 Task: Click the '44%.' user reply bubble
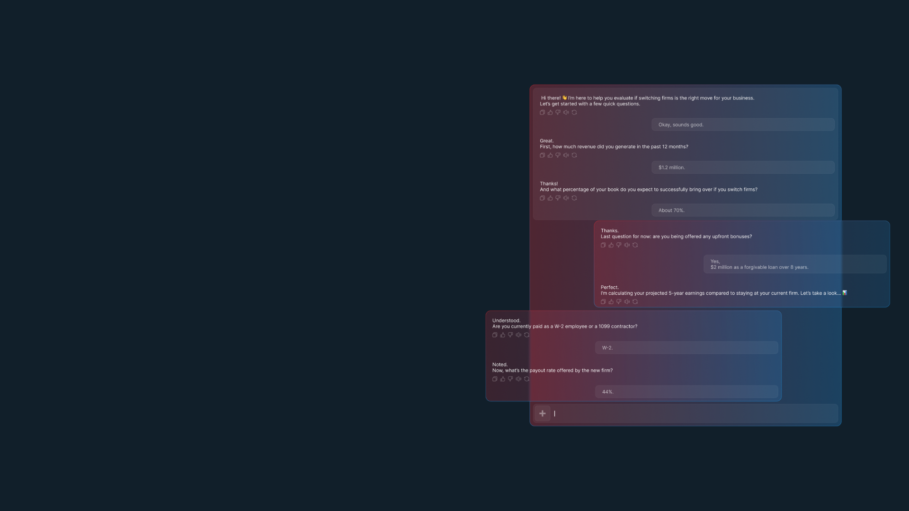(x=686, y=392)
